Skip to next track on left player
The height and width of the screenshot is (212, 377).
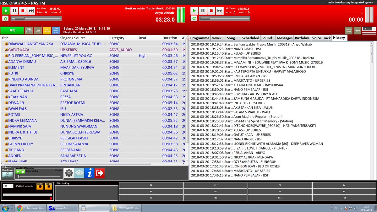point(31,11)
